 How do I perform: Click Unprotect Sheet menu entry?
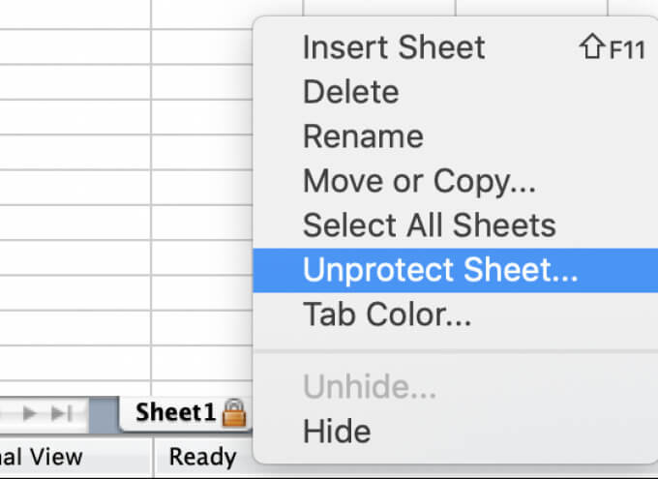click(x=440, y=270)
